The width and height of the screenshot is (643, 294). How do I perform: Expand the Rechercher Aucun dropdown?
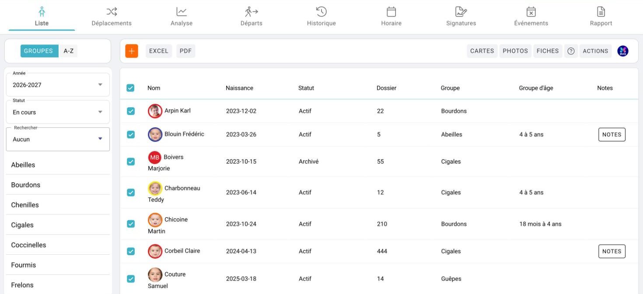coord(58,139)
